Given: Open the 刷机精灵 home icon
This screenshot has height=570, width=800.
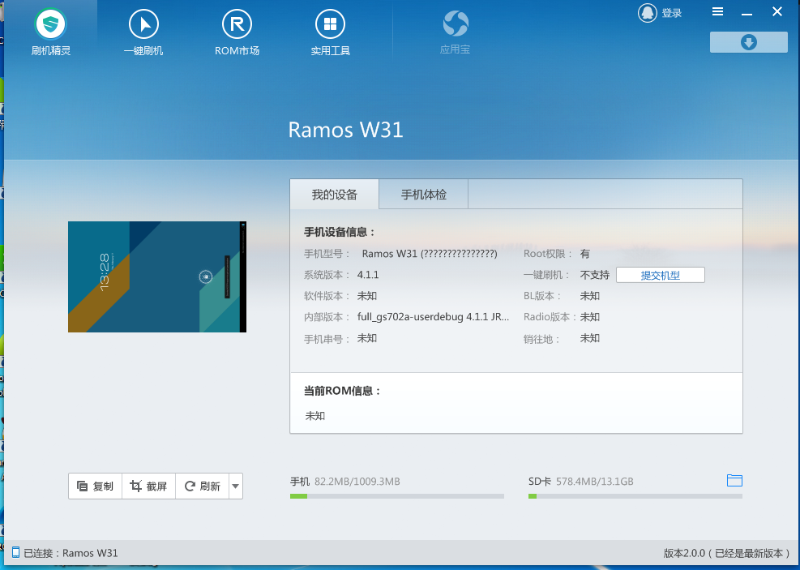Looking at the screenshot, I should [50, 24].
